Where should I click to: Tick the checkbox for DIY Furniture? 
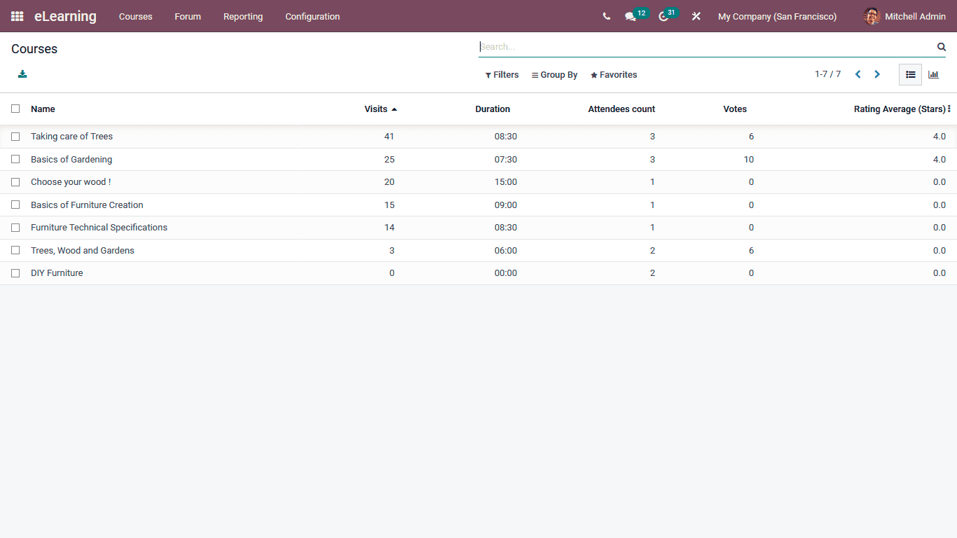(15, 273)
